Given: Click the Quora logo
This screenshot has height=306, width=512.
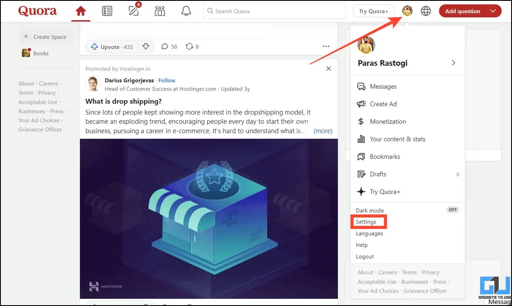Looking at the screenshot, I should point(37,11).
